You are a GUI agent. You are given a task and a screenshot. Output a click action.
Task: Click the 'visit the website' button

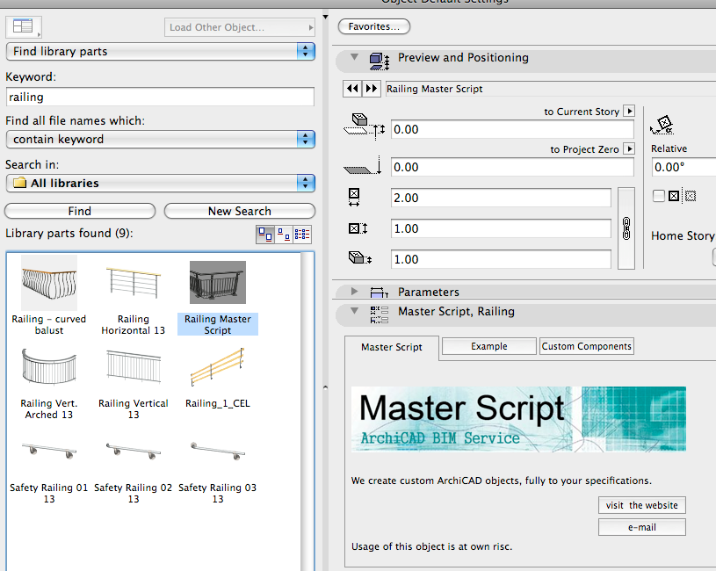(641, 505)
